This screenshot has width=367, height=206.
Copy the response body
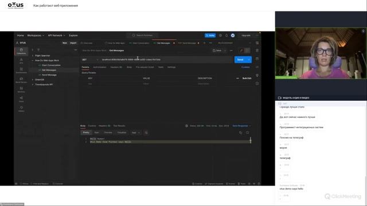click(241, 133)
